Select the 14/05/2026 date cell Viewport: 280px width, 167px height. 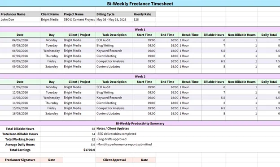pos(20,103)
